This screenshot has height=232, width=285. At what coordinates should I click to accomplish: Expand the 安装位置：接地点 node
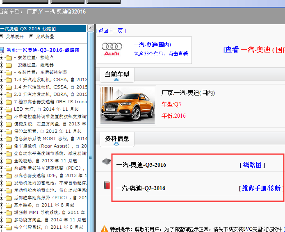pos(2,58)
